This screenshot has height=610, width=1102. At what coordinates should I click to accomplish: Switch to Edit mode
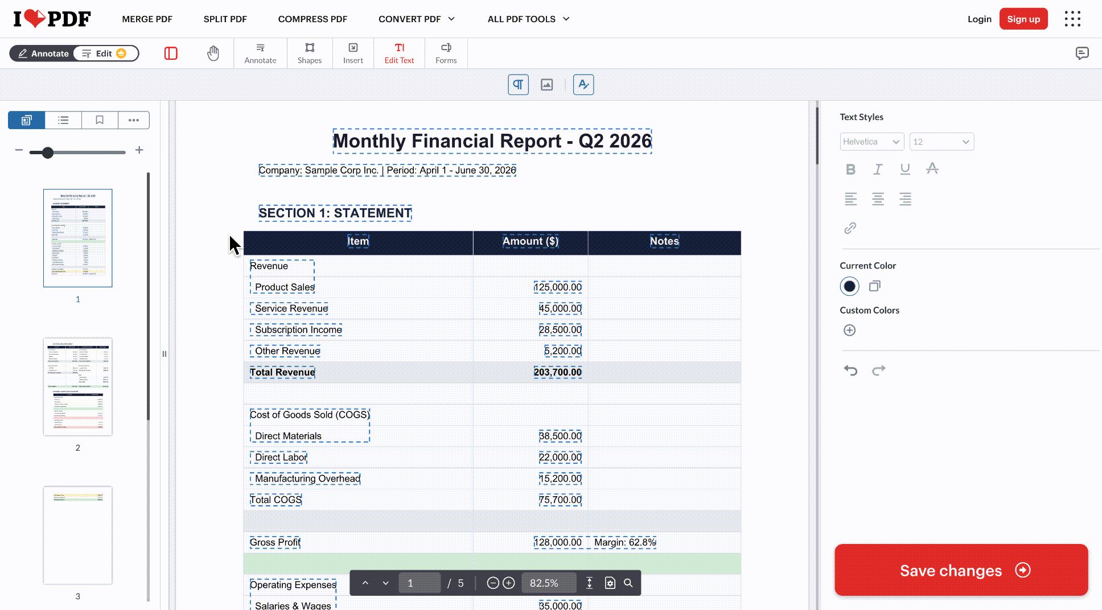tap(106, 53)
